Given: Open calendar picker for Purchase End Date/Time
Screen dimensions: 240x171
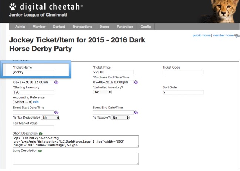Looking at the screenshot, I should 136,82.
